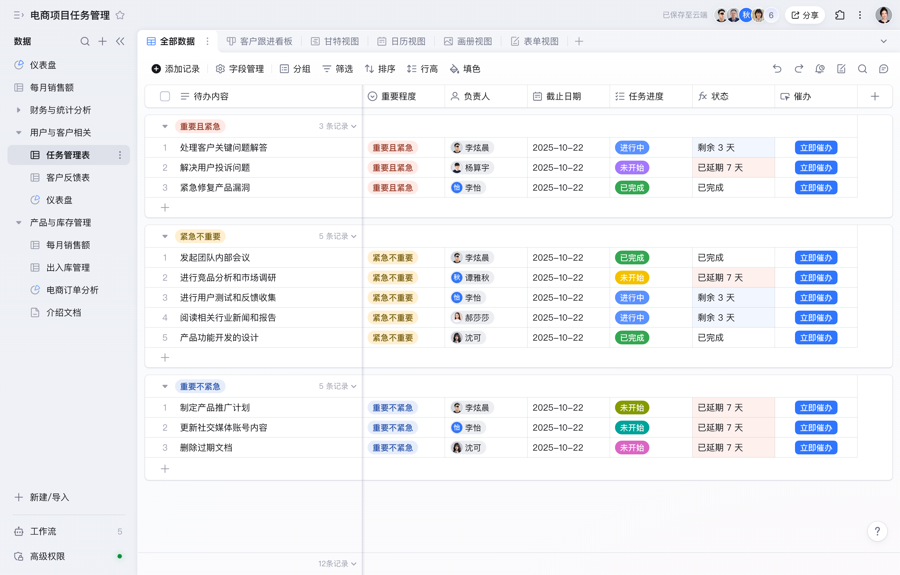Switch to the 甘特视图 tab

pos(335,41)
